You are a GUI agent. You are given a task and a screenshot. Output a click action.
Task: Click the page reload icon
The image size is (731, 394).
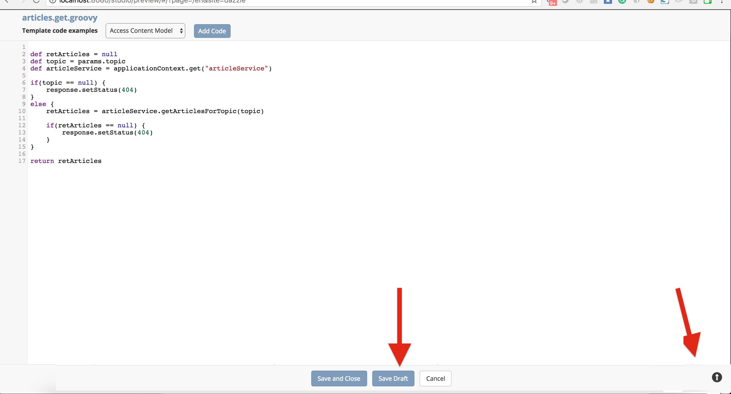36,2
